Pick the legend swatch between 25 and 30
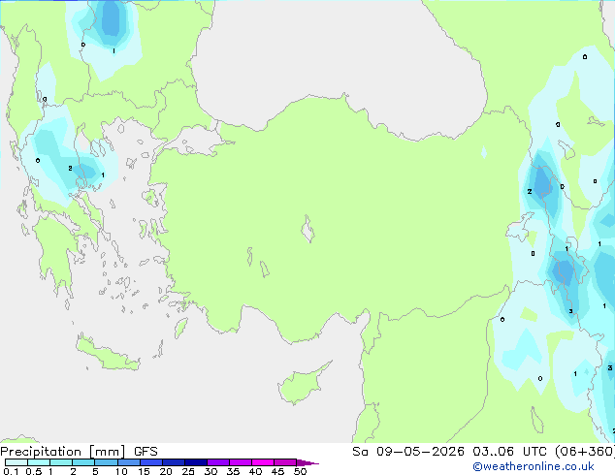 (196, 462)
